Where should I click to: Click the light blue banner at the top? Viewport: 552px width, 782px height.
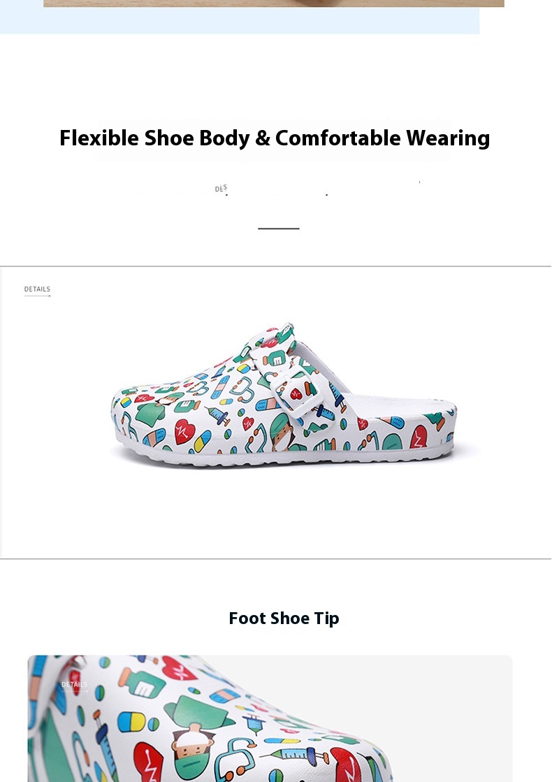point(240,21)
